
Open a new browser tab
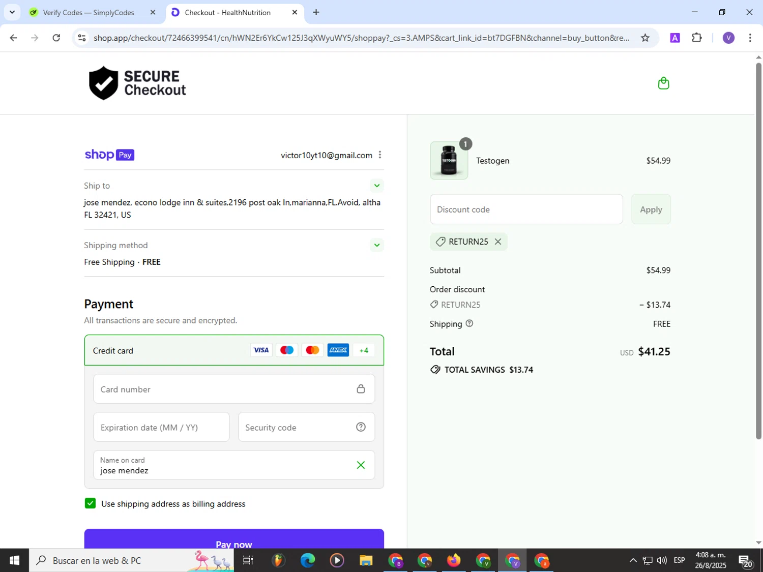click(316, 12)
